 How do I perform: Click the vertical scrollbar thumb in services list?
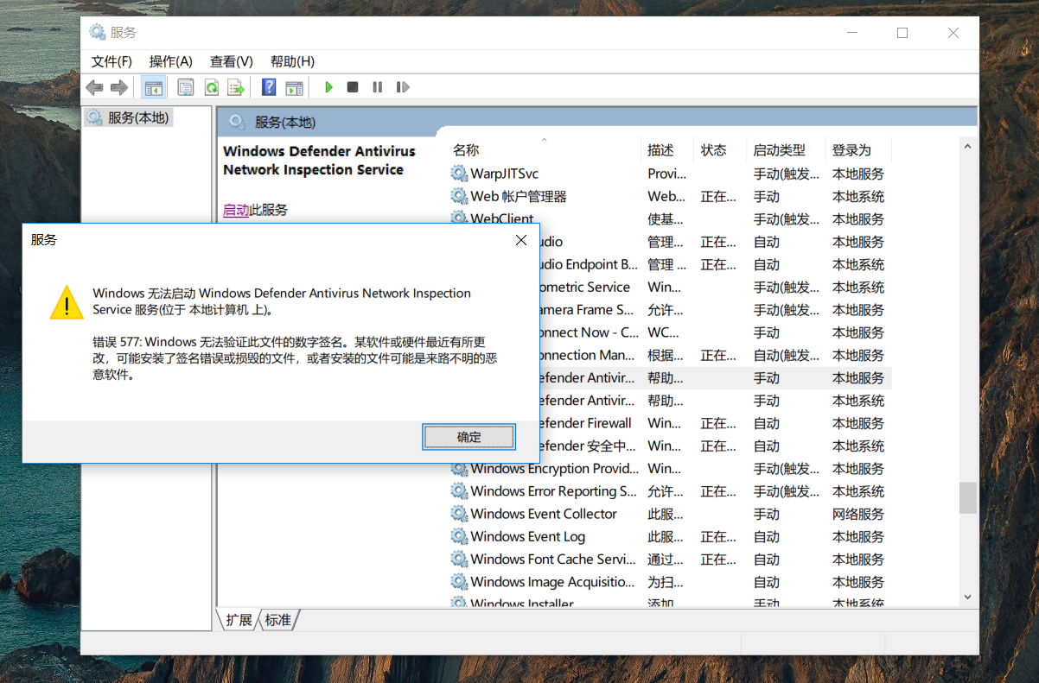(x=967, y=497)
